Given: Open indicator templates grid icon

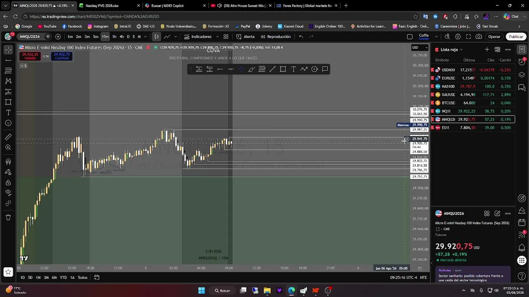Looking at the screenshot, I should (226, 37).
